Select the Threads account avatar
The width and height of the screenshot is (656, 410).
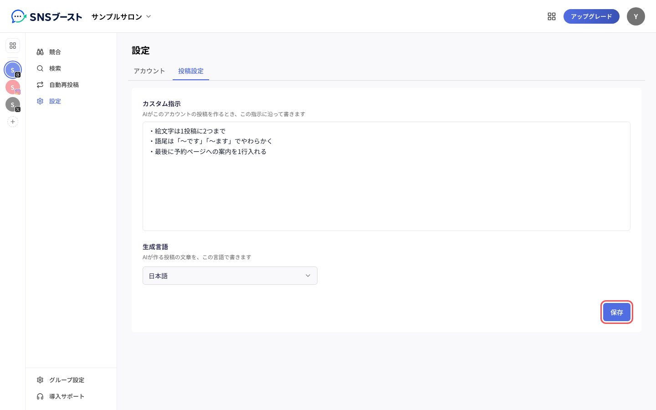(x=13, y=70)
